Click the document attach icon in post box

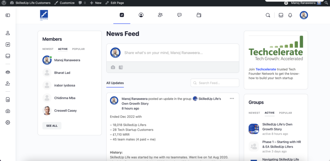pos(121,67)
